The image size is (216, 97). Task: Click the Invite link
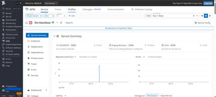click(4, 96)
